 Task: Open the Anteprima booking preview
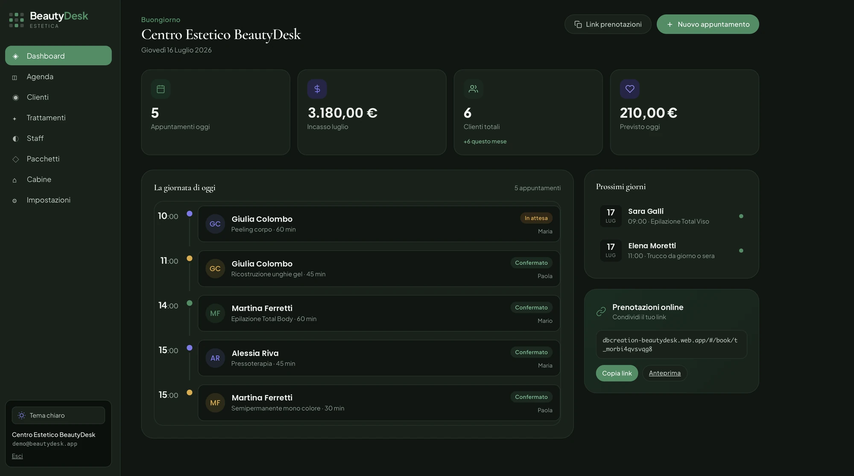pyautogui.click(x=664, y=373)
